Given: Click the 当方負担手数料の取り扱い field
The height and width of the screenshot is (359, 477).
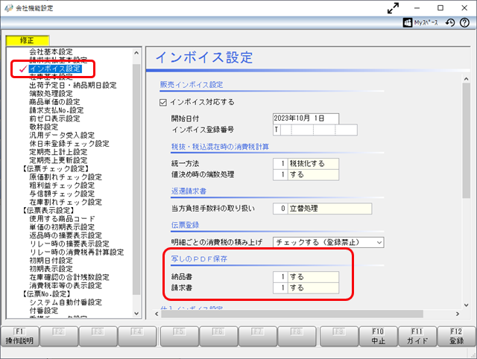Looking at the screenshot, I should tap(322, 209).
